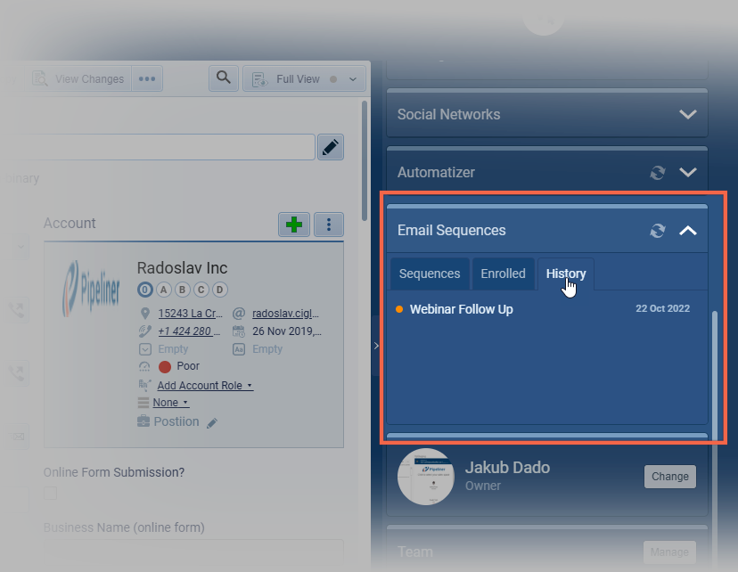Tick the Online Form Submission checkbox
Viewport: 738px width, 572px height.
pyautogui.click(x=51, y=493)
